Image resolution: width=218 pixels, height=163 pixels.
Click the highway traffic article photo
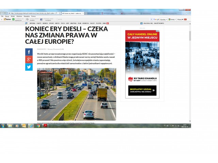76,94
